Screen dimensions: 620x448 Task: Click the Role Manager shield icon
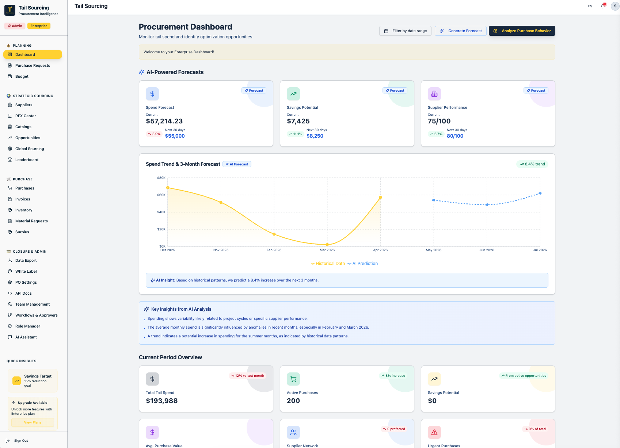[10, 326]
